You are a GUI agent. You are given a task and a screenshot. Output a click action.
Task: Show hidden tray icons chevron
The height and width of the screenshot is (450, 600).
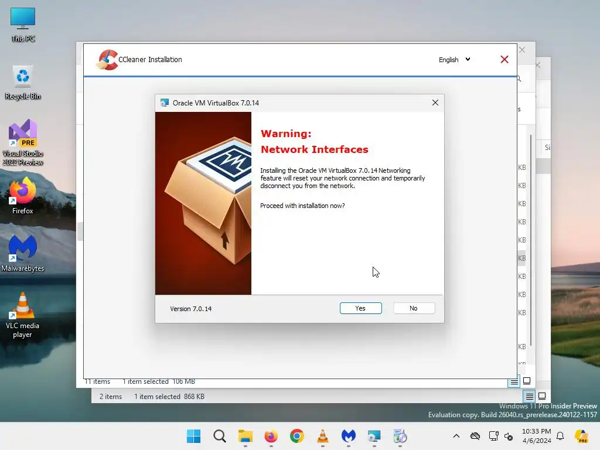point(456,436)
